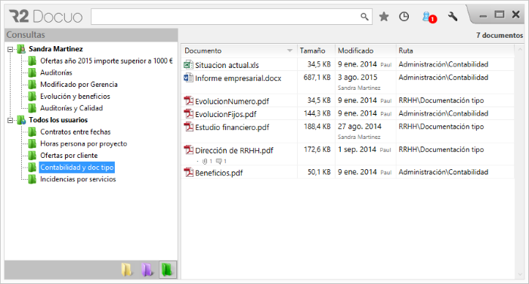
Task: Click the PDF icon of EvolucionNumero.pdf
Action: [x=188, y=100]
